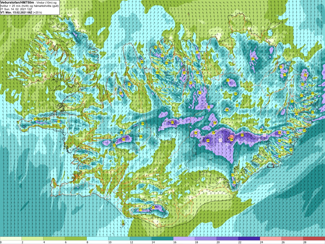Click the "24" tick label on the color scale
This screenshot has height=244, width=325.
coord(262,242)
